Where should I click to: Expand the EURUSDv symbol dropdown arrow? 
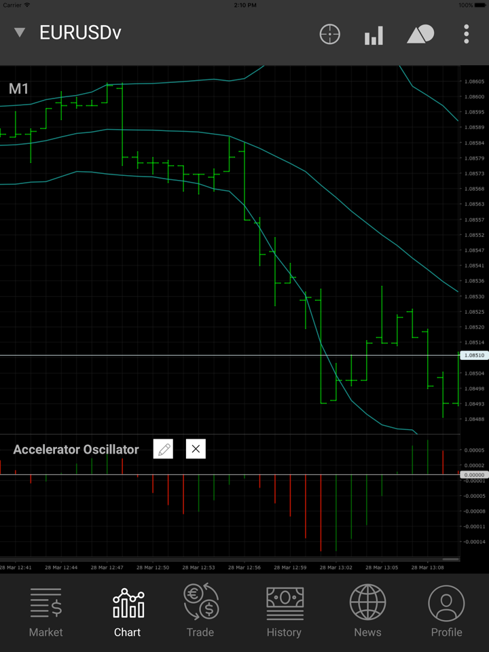click(20, 33)
